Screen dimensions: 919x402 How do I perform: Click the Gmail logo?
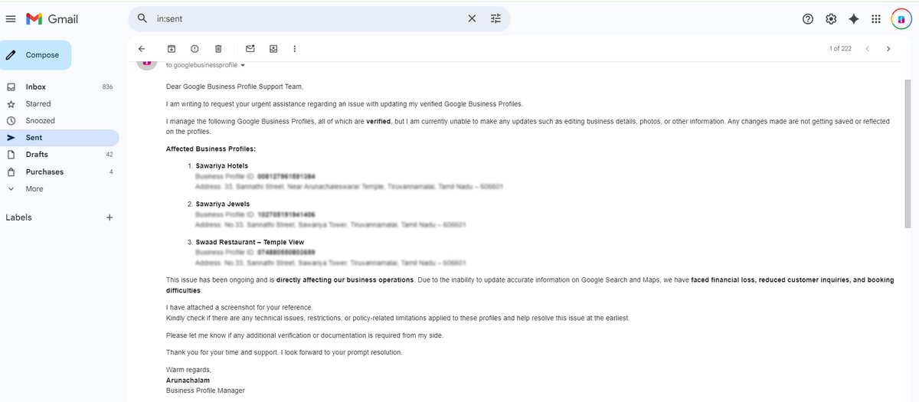click(x=52, y=19)
